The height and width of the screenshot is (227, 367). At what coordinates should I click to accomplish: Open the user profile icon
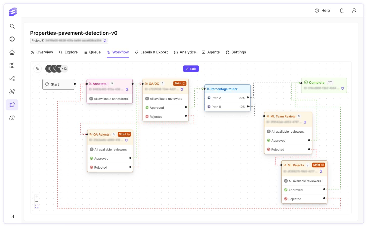[x=354, y=11]
